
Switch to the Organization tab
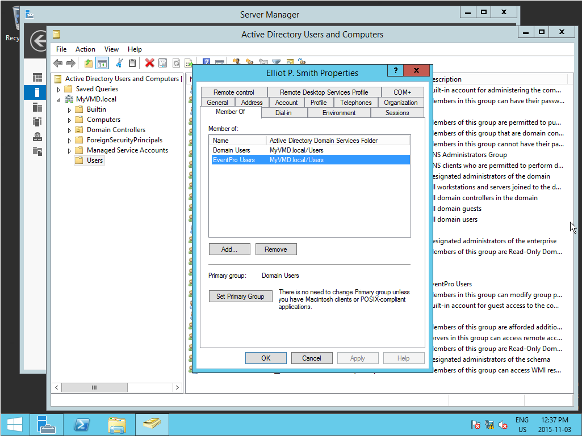[401, 102]
